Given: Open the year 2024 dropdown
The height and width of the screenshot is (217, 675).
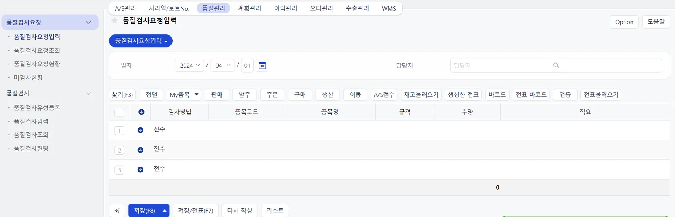Looking at the screenshot, I should 189,65.
